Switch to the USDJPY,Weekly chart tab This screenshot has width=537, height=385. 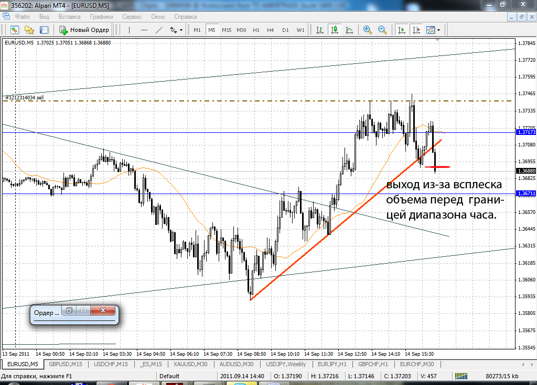click(x=286, y=364)
